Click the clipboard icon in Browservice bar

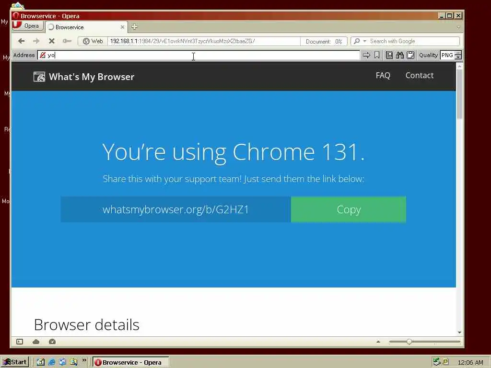410,56
